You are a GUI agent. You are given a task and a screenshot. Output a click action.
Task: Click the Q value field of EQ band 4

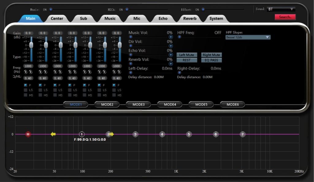[x=72, y=78]
